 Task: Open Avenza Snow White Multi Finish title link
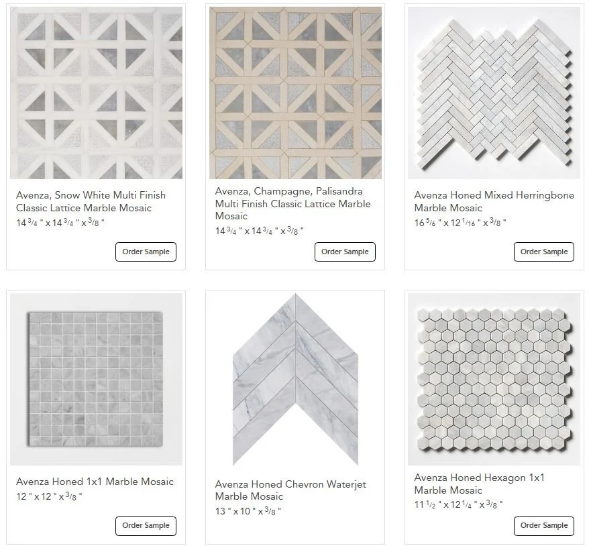(x=91, y=202)
